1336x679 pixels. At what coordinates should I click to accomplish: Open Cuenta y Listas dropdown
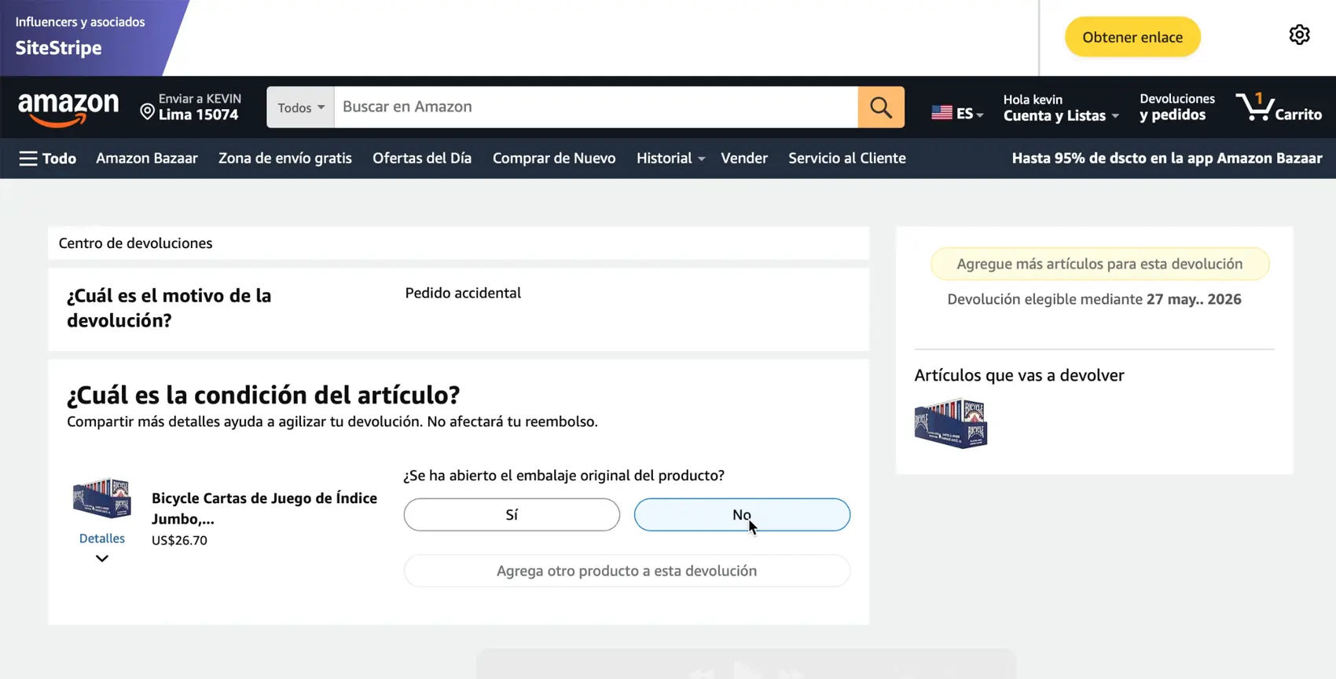click(x=1061, y=108)
